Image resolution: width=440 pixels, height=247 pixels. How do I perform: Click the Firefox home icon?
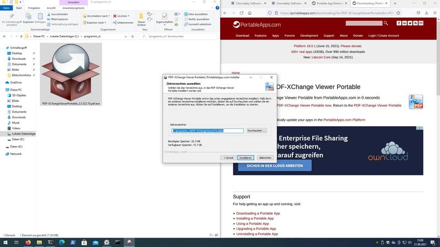coord(250,13)
